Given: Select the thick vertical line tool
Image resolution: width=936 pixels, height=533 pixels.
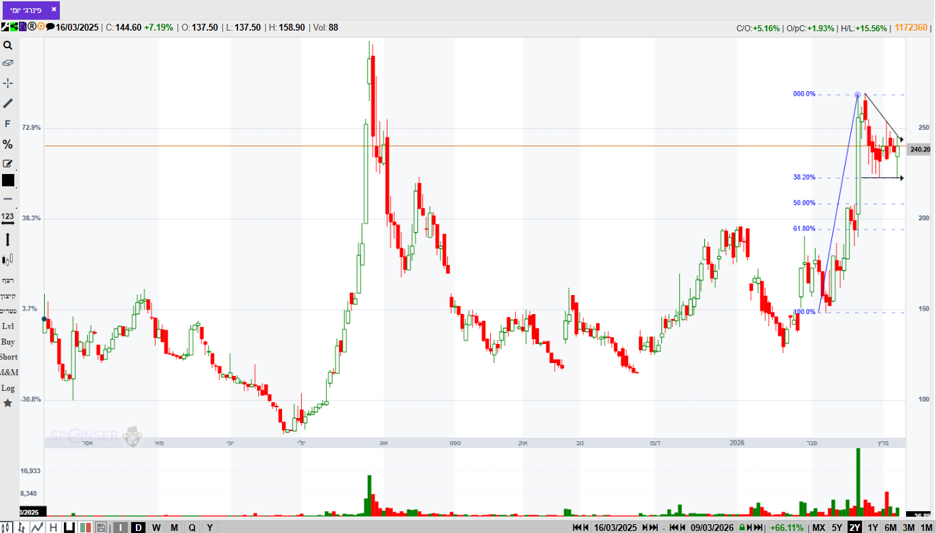Looking at the screenshot, I should coord(7,239).
